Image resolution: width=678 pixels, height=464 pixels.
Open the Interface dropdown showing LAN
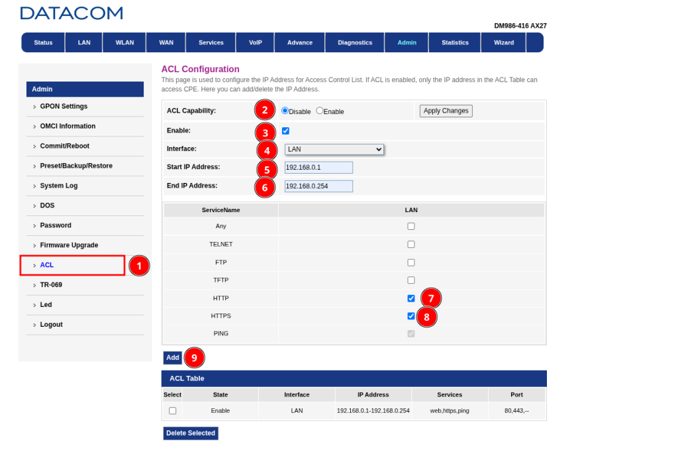(x=334, y=149)
